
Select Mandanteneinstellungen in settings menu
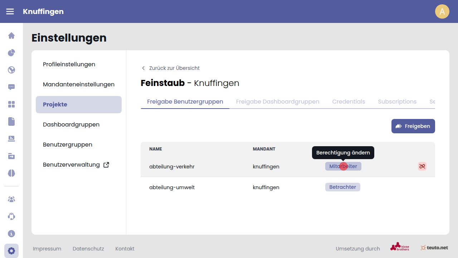[x=79, y=85]
